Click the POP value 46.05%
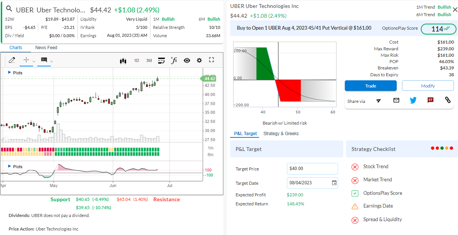This screenshot has height=235, width=458. [x=446, y=62]
